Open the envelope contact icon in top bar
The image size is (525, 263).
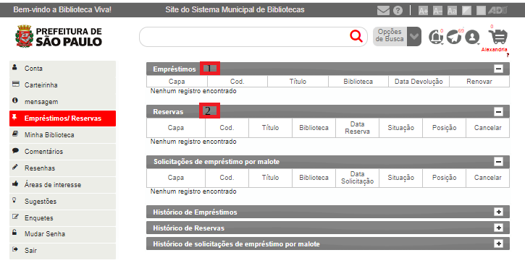(383, 10)
